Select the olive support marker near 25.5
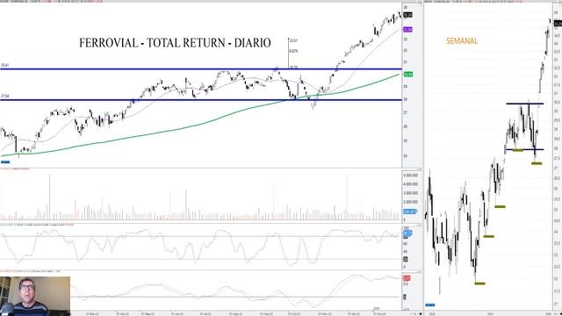The width and height of the screenshot is (562, 316). click(500, 206)
